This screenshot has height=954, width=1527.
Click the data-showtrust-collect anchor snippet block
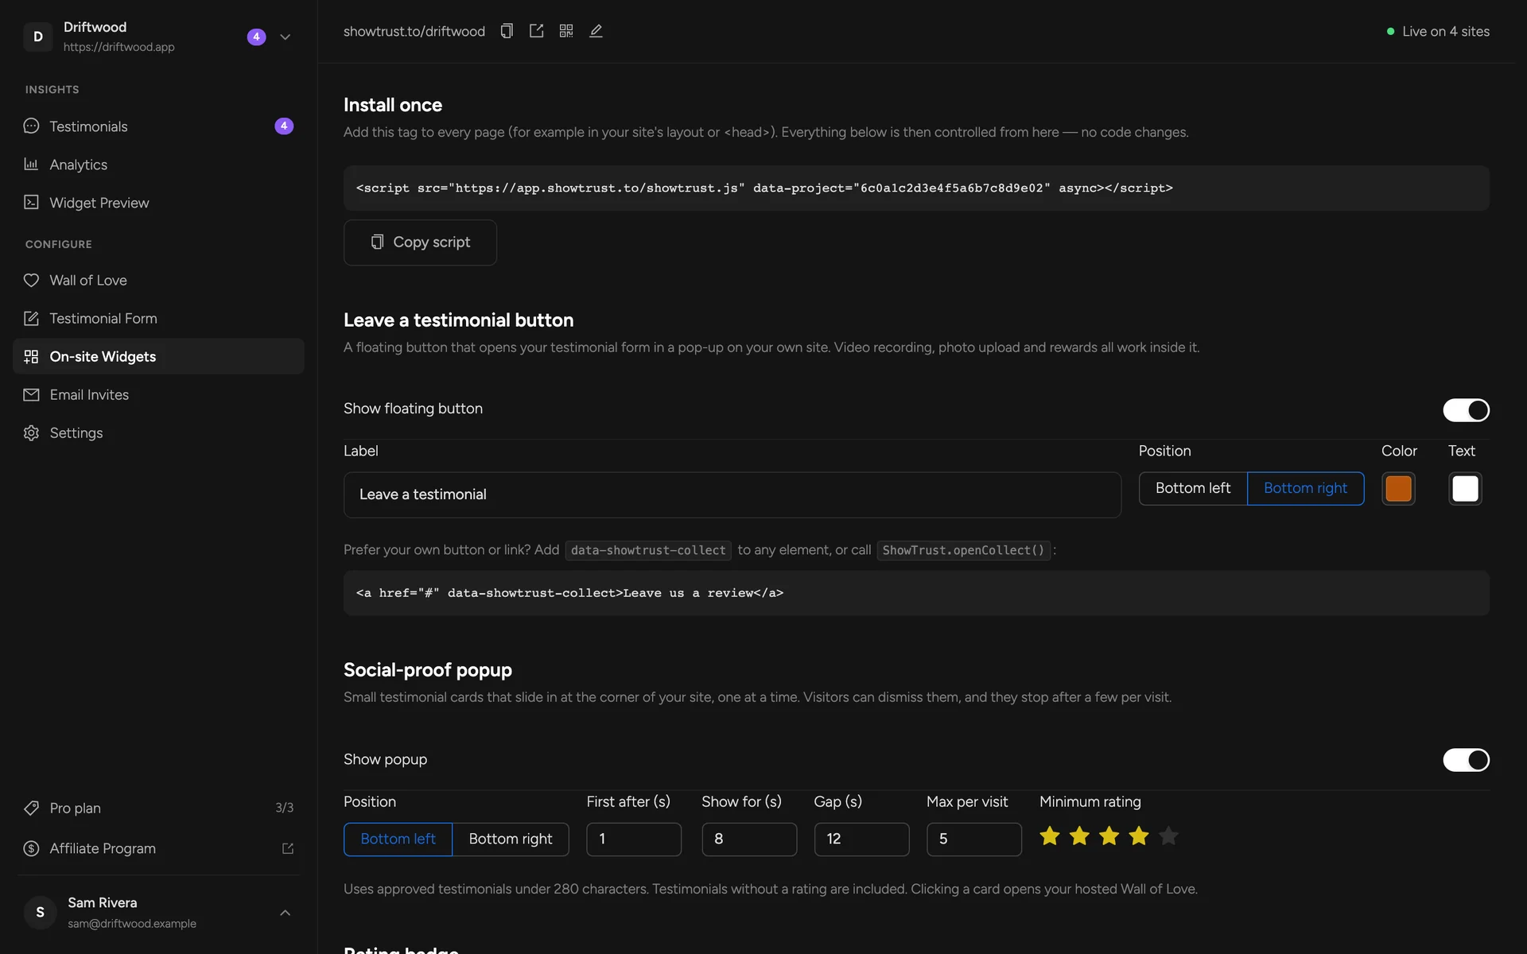click(916, 593)
